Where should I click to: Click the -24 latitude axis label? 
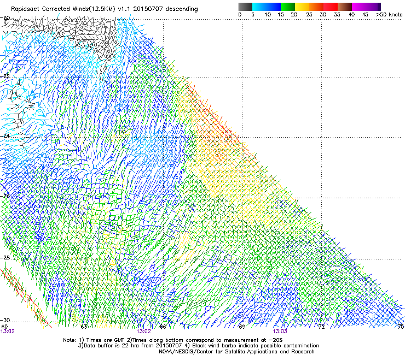coord(5,135)
